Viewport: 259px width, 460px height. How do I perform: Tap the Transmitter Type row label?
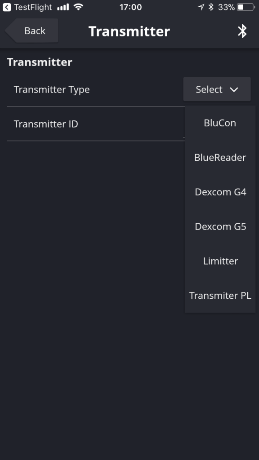[52, 89]
